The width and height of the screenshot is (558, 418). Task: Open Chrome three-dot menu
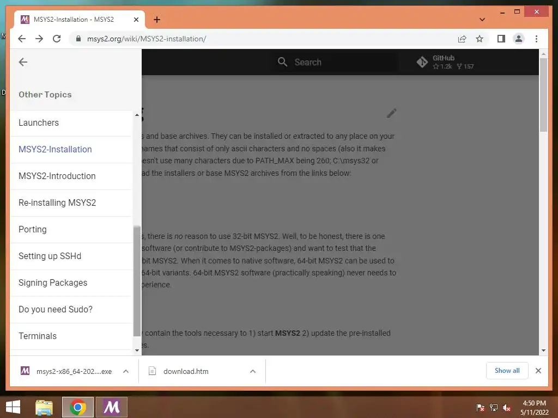[536, 39]
